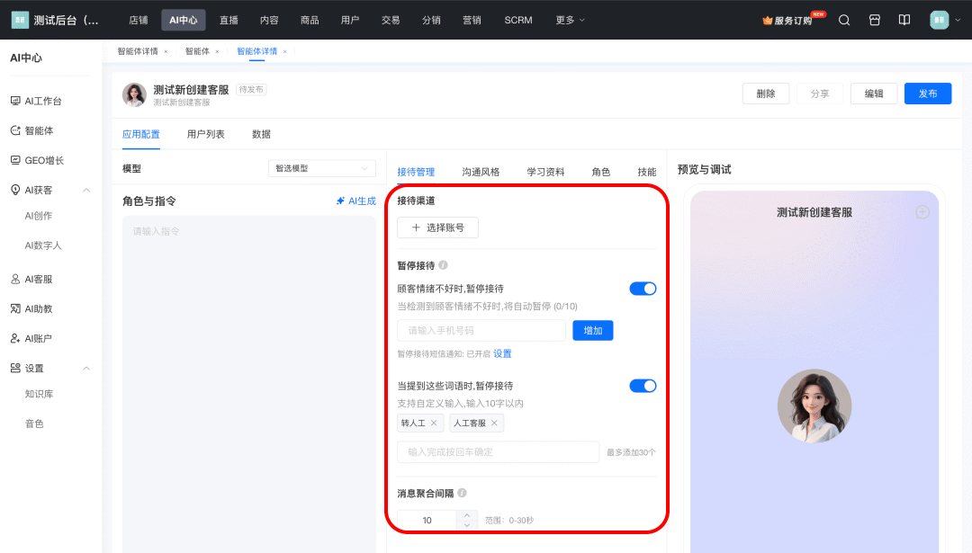This screenshot has height=553, width=972.
Task: Click the store shop icon in header
Action: (x=874, y=20)
